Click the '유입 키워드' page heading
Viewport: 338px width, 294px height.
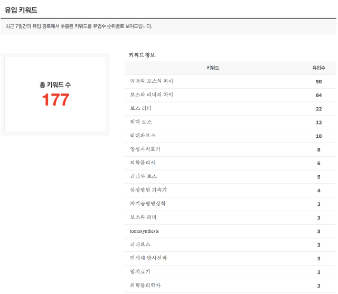coord(21,10)
